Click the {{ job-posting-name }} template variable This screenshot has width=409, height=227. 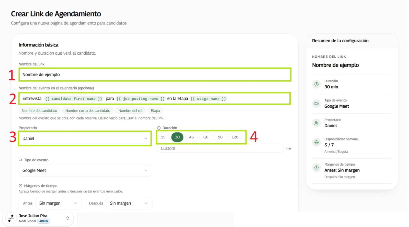pyautogui.click(x=141, y=99)
